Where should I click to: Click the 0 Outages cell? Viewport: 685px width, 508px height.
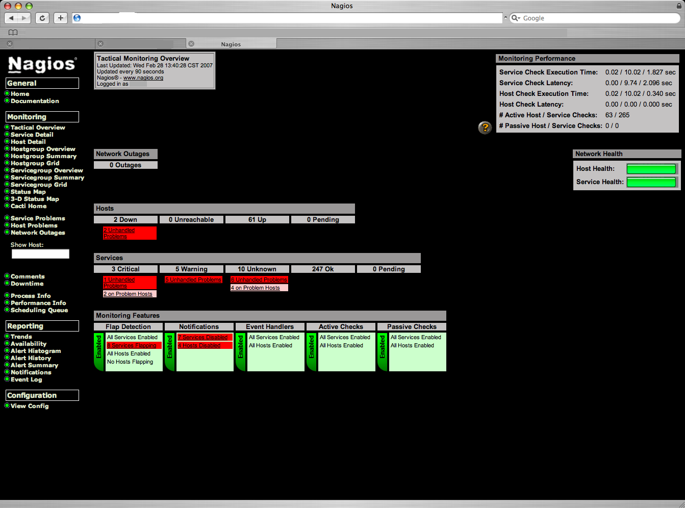[125, 165]
